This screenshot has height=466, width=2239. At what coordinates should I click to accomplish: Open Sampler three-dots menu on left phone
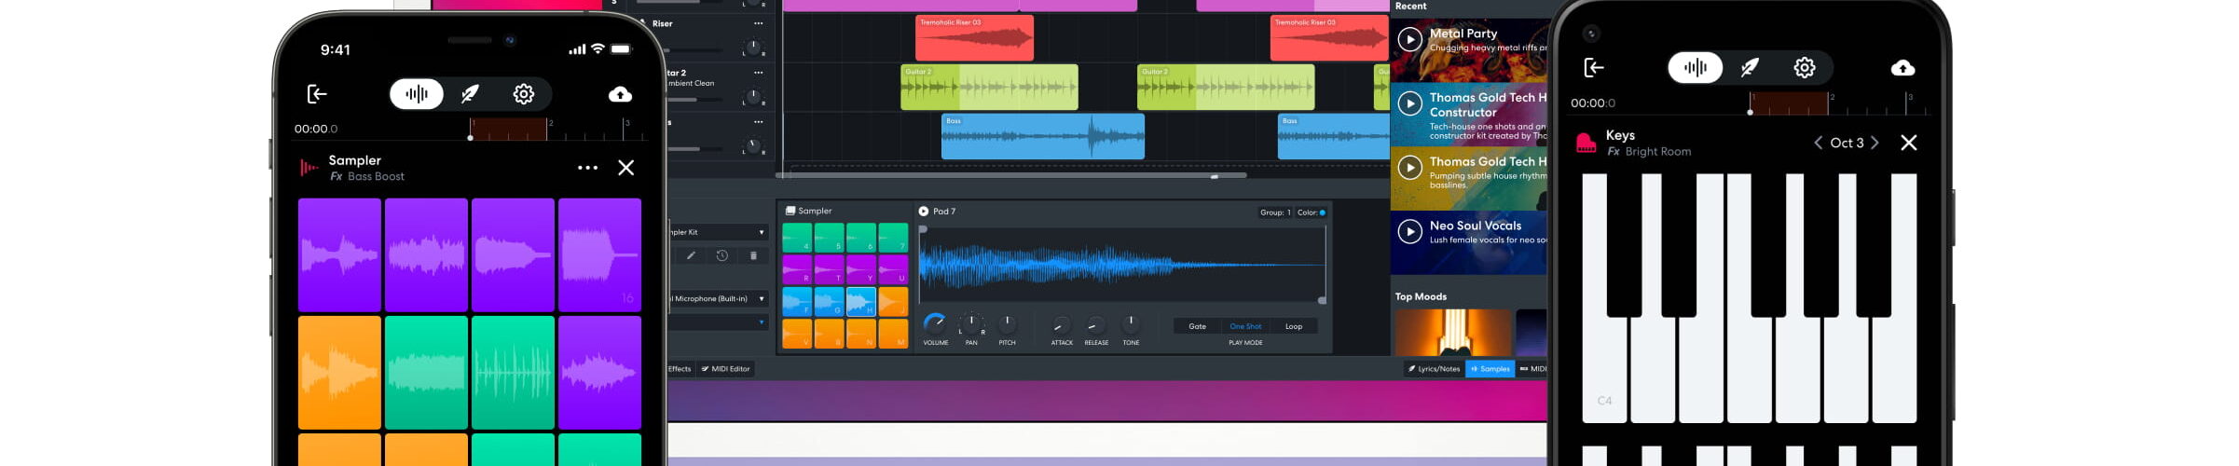point(587,168)
